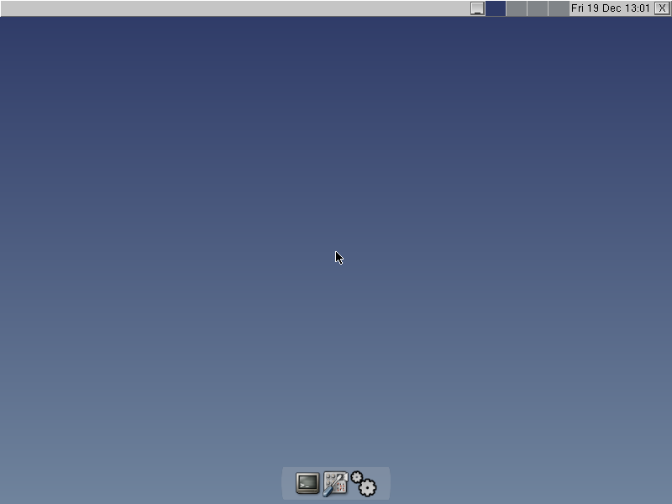
Task: Click the dock's right edge beside the gears
Action: pyautogui.click(x=385, y=484)
